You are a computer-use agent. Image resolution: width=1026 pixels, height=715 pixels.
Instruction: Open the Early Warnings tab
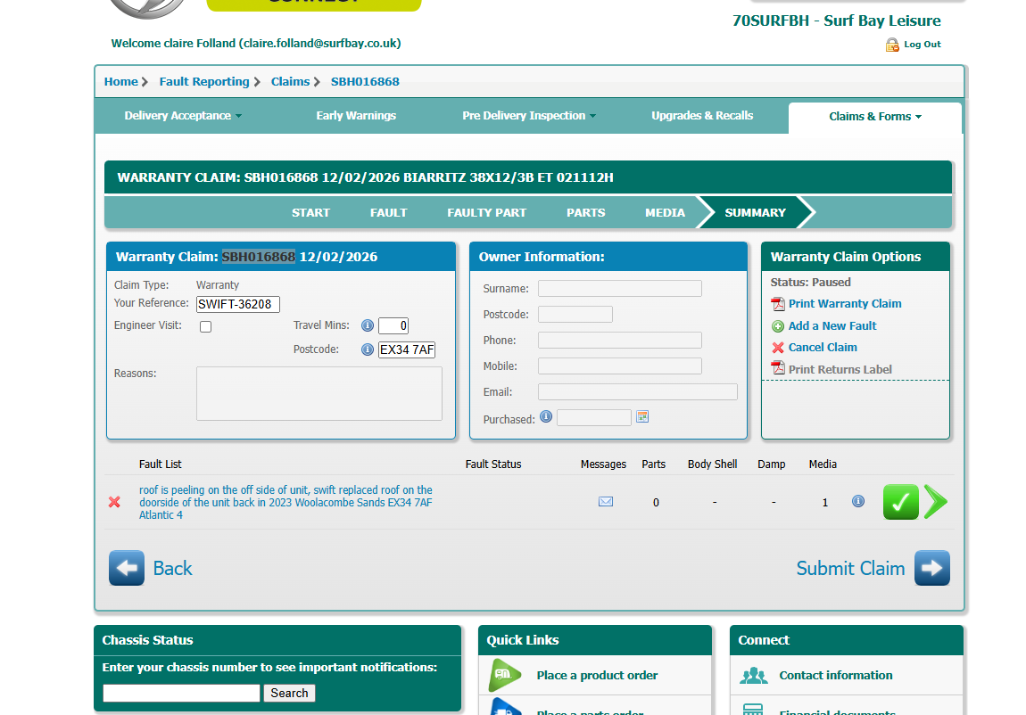[x=356, y=116]
